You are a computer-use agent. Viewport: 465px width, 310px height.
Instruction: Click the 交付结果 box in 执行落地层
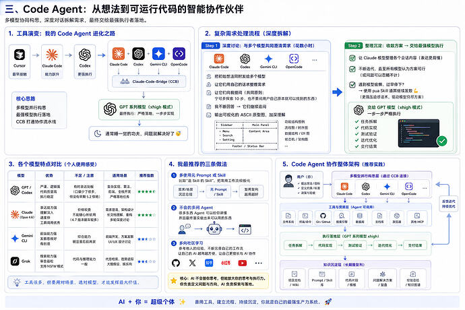415,245
